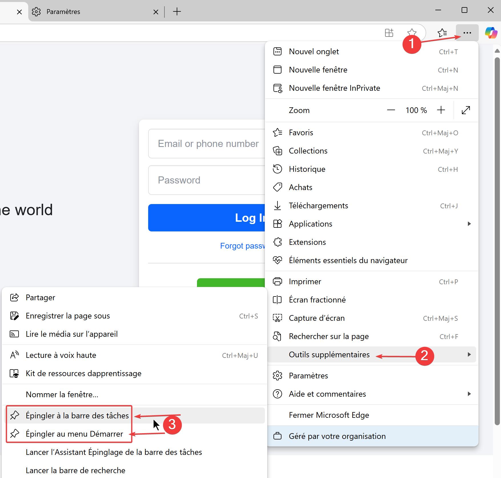Viewport: 501px width, 478px height.
Task: Click the Imprimer printer icon
Action: coord(277,282)
